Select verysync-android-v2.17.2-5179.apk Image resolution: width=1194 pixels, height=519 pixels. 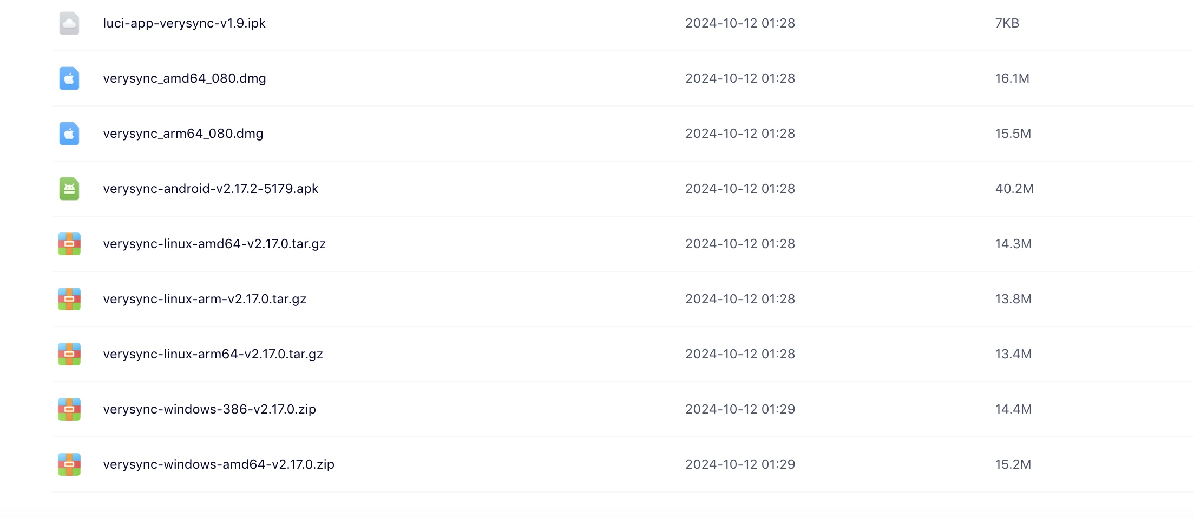(x=211, y=189)
